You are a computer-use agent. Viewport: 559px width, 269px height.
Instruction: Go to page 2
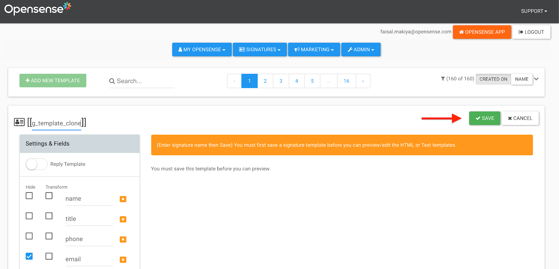coord(265,81)
